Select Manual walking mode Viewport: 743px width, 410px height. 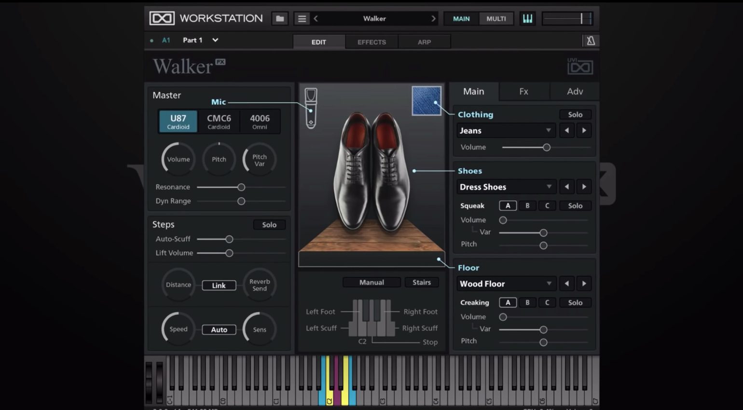(371, 283)
